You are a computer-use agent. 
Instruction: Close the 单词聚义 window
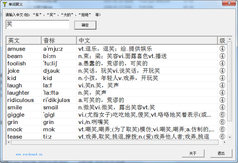click(229, 3)
